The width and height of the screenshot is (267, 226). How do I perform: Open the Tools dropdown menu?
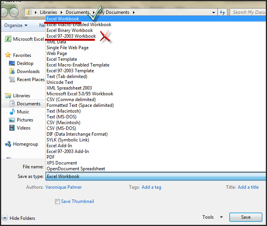212,217
